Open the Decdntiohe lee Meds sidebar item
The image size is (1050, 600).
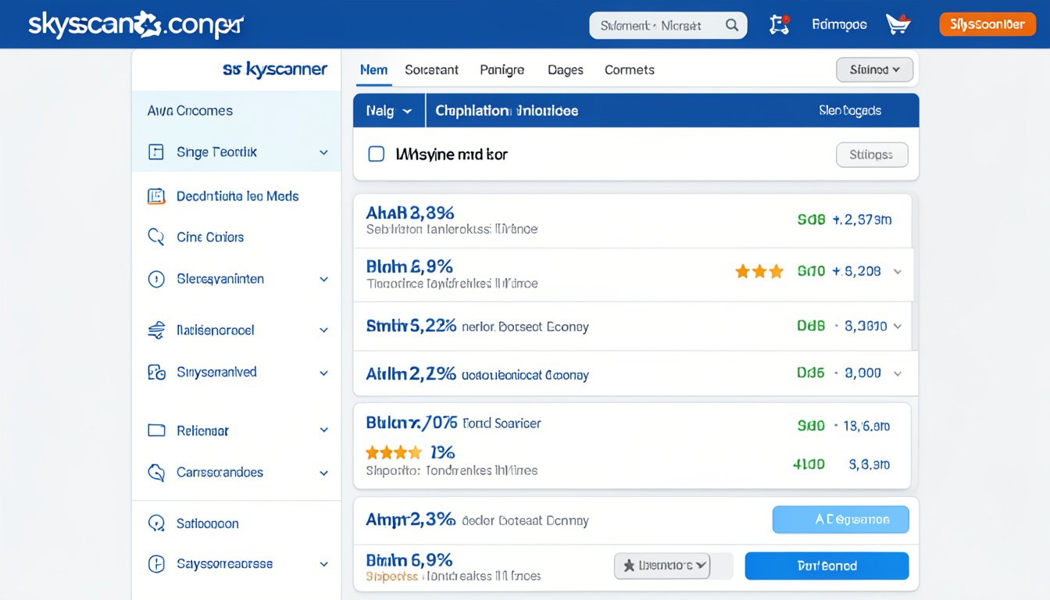point(236,196)
